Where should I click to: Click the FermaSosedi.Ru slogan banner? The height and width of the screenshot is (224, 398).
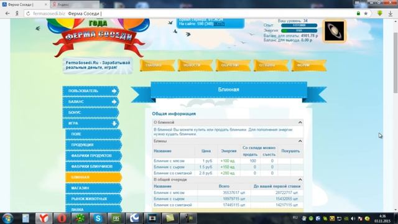tap(98, 65)
